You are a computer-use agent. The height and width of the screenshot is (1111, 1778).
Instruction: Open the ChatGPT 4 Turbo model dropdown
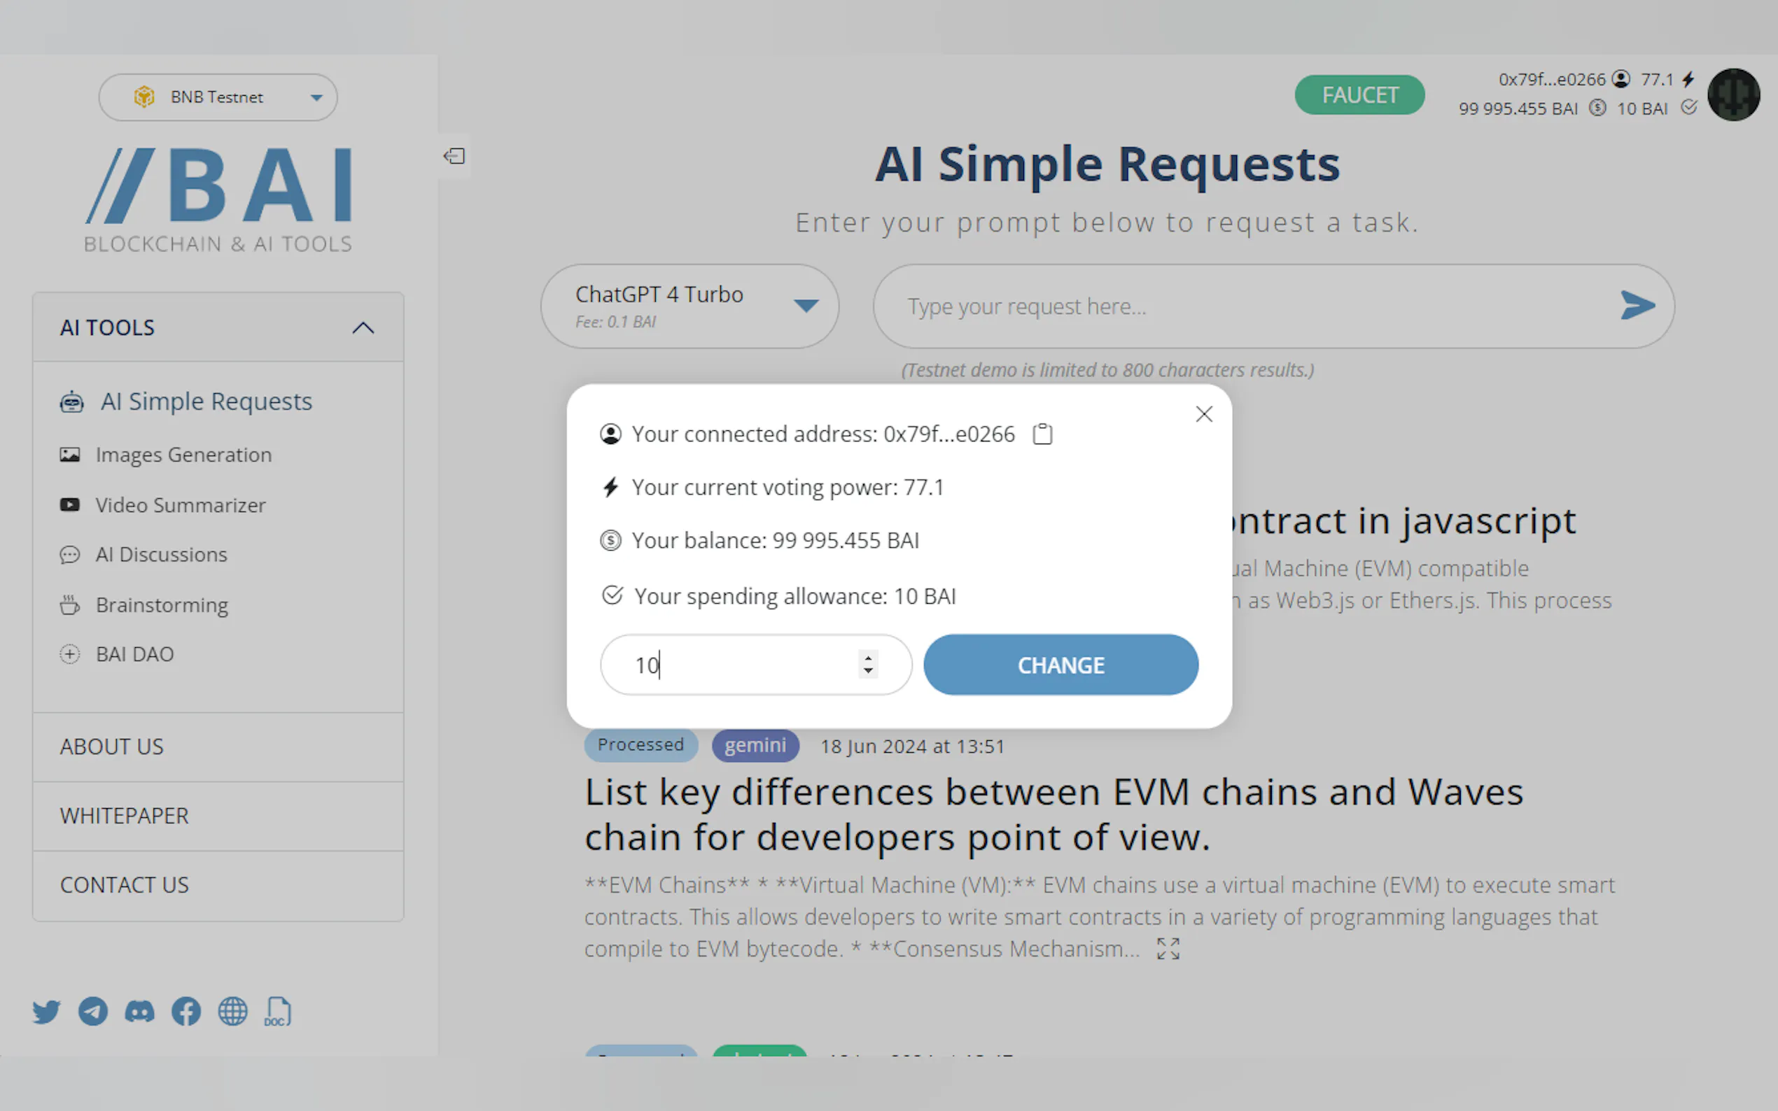click(x=689, y=306)
